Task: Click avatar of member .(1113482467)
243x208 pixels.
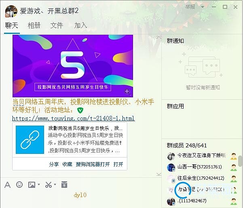Action: click(x=171, y=202)
